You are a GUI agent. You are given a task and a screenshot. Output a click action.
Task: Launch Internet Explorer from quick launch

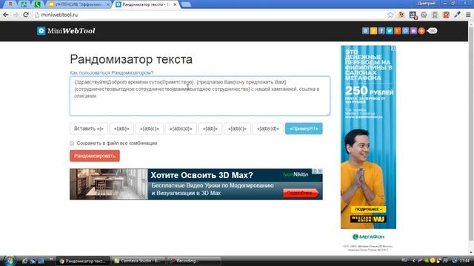[x=25, y=261]
